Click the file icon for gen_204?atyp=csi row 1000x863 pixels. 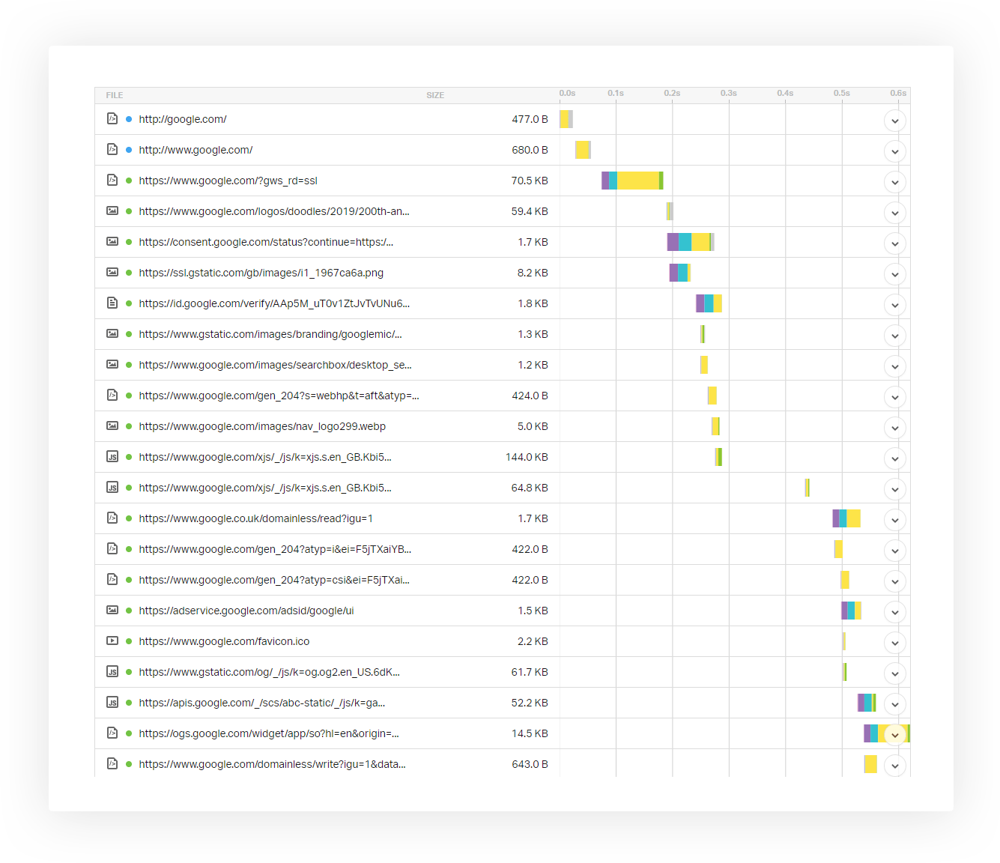pos(112,579)
